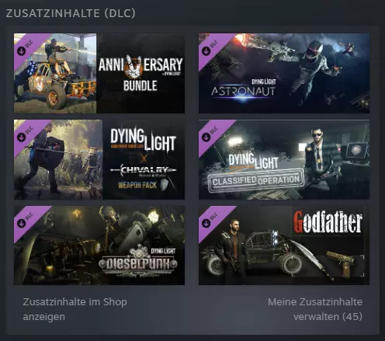Open the Anniversary Bundle DLC thumbnail
The height and width of the screenshot is (341, 385).
tap(99, 73)
